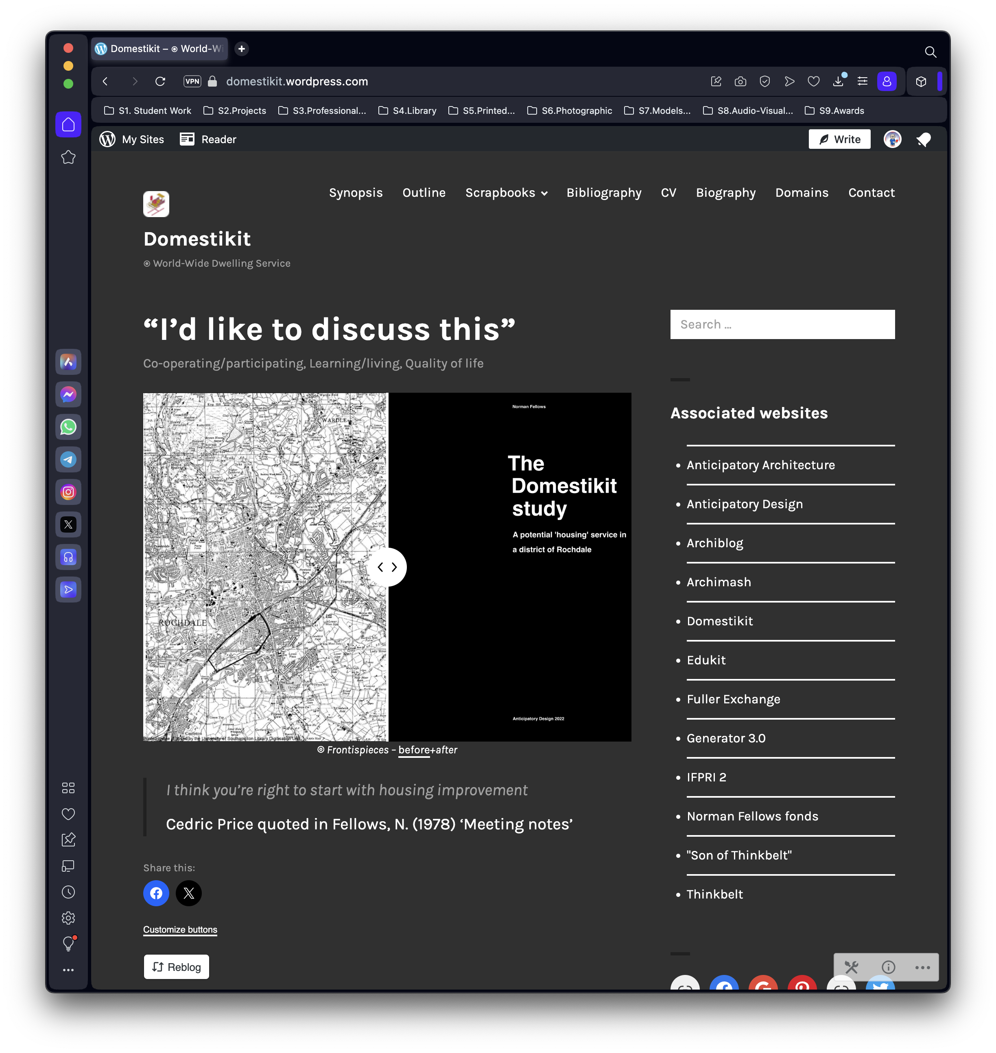Image resolution: width=996 pixels, height=1053 pixels.
Task: Open the Outline menu item
Action: (424, 193)
